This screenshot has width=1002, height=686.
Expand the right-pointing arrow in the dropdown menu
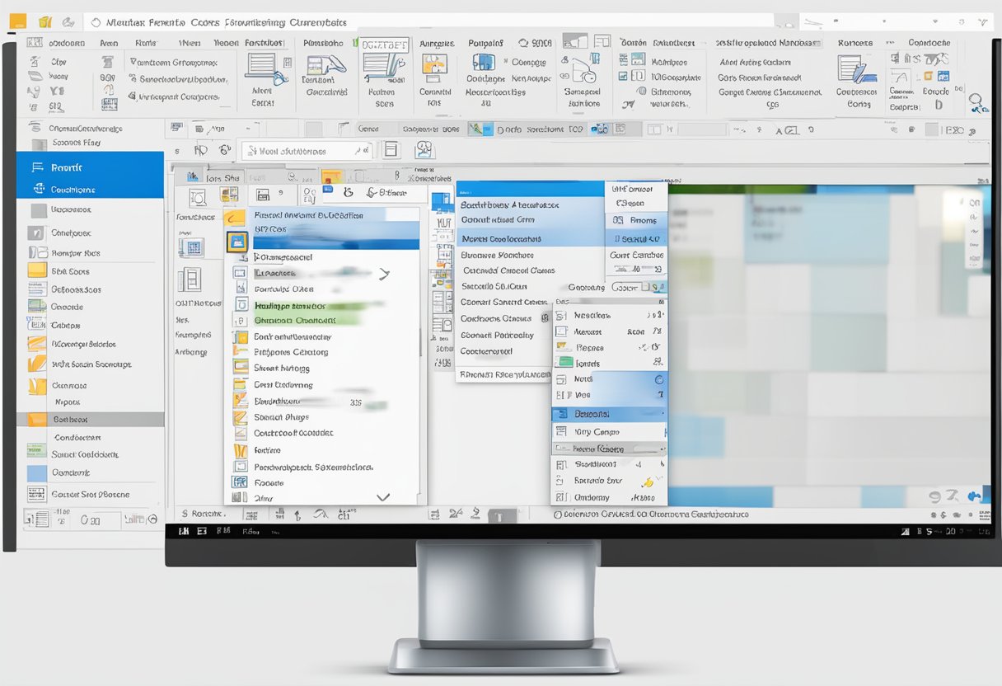(x=385, y=272)
